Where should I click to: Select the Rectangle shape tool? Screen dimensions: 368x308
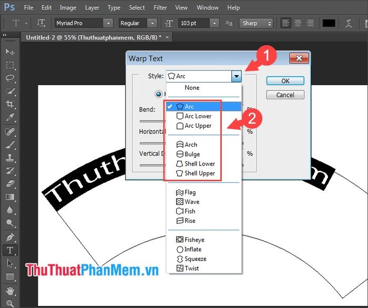click(10, 276)
